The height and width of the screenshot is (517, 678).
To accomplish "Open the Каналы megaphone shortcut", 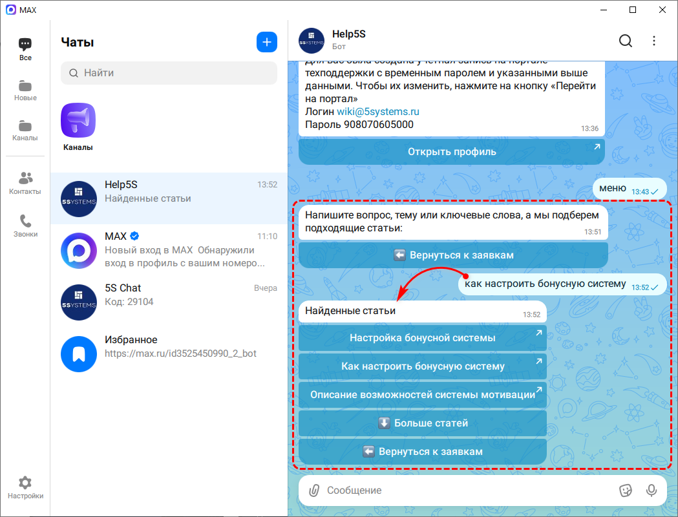I will pyautogui.click(x=78, y=127).
